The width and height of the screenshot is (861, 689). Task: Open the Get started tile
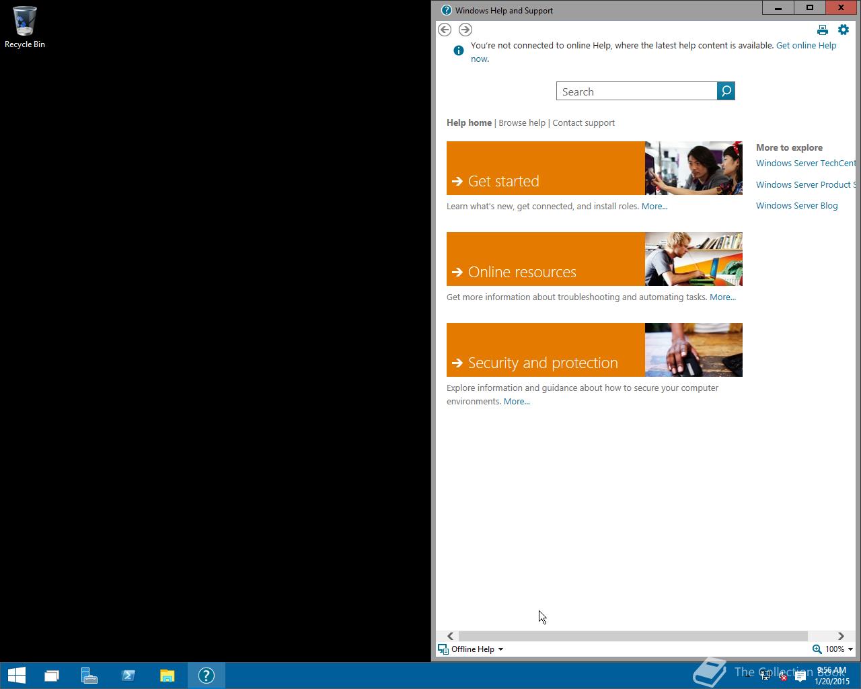546,168
